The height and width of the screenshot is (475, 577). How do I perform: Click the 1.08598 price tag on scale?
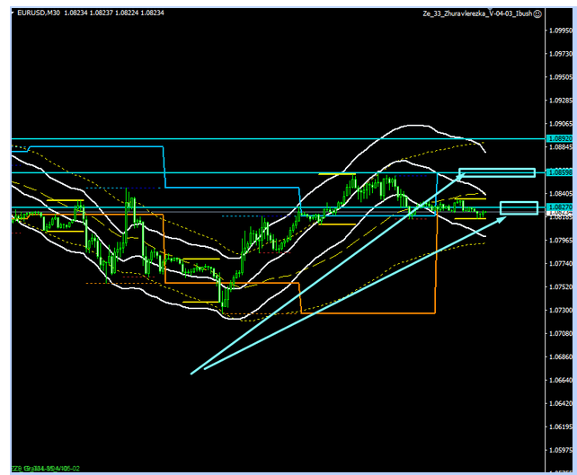tap(559, 172)
